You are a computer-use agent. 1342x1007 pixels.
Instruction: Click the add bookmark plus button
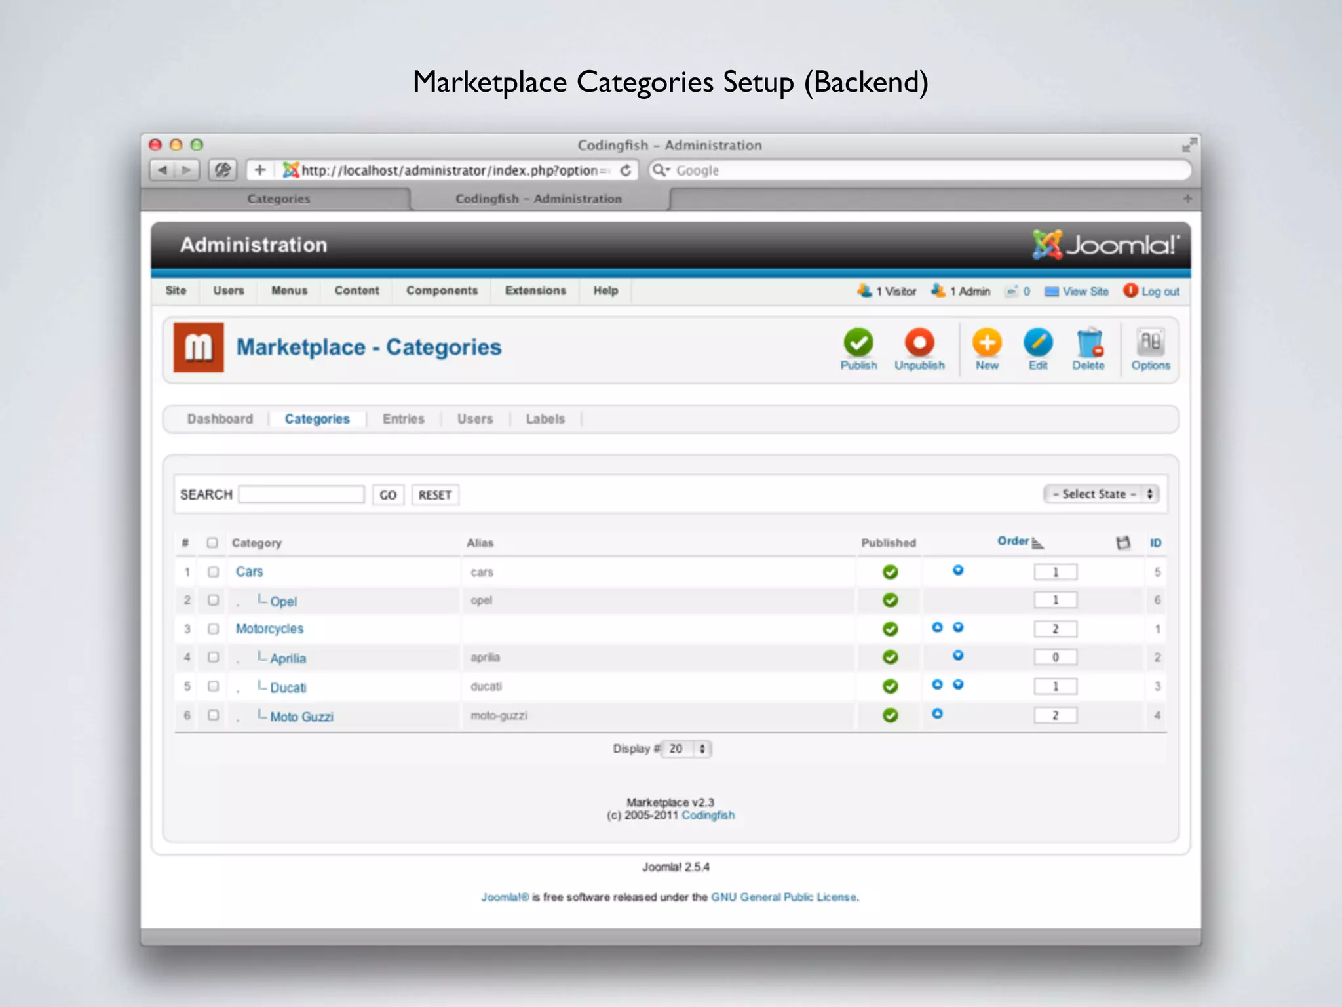click(x=260, y=170)
